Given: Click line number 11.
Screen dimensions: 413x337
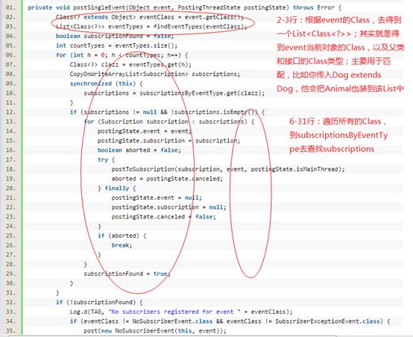Looking at the screenshot, I should coord(10,102).
